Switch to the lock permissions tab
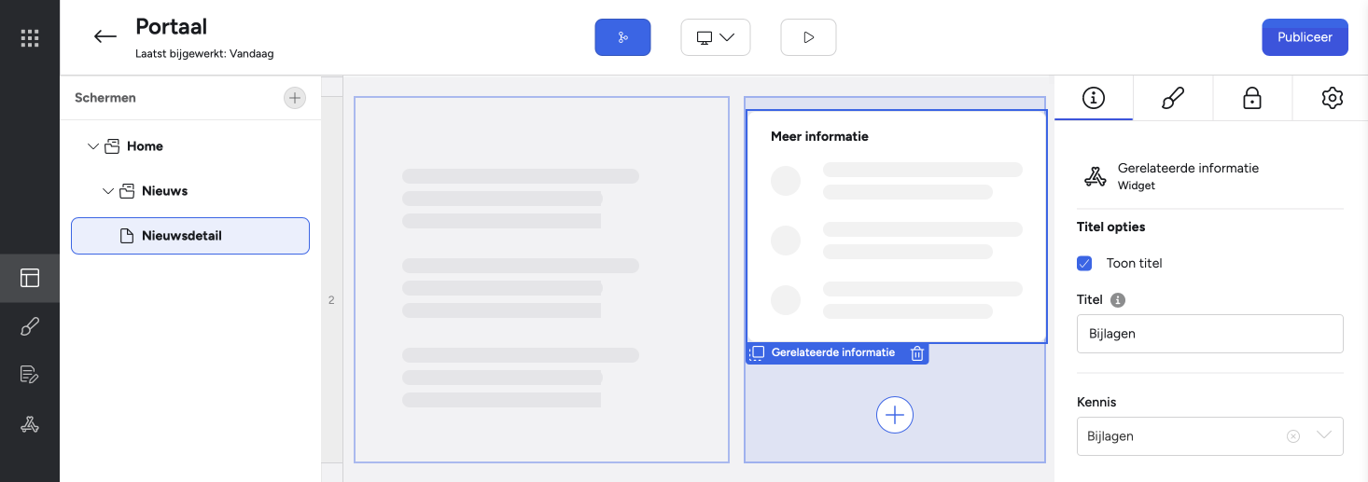This screenshot has height=482, width=1368. (x=1252, y=98)
